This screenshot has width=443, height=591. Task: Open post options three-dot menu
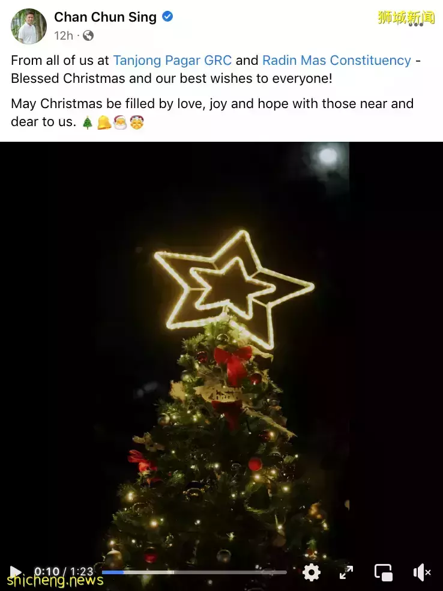(x=416, y=25)
